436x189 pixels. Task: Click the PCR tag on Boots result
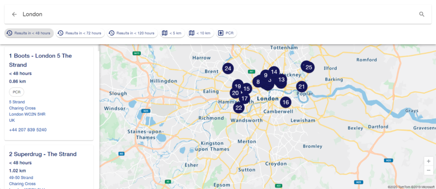click(x=17, y=92)
